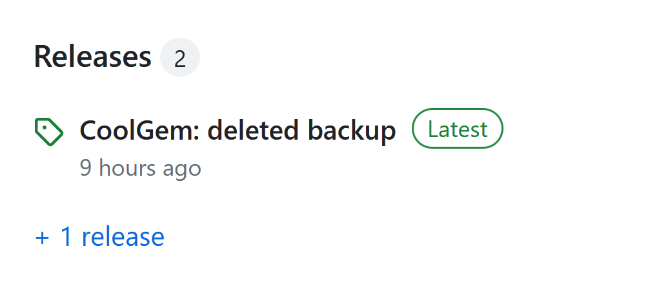The image size is (659, 289).
Task: Expand the additional release link
Action: (99, 237)
